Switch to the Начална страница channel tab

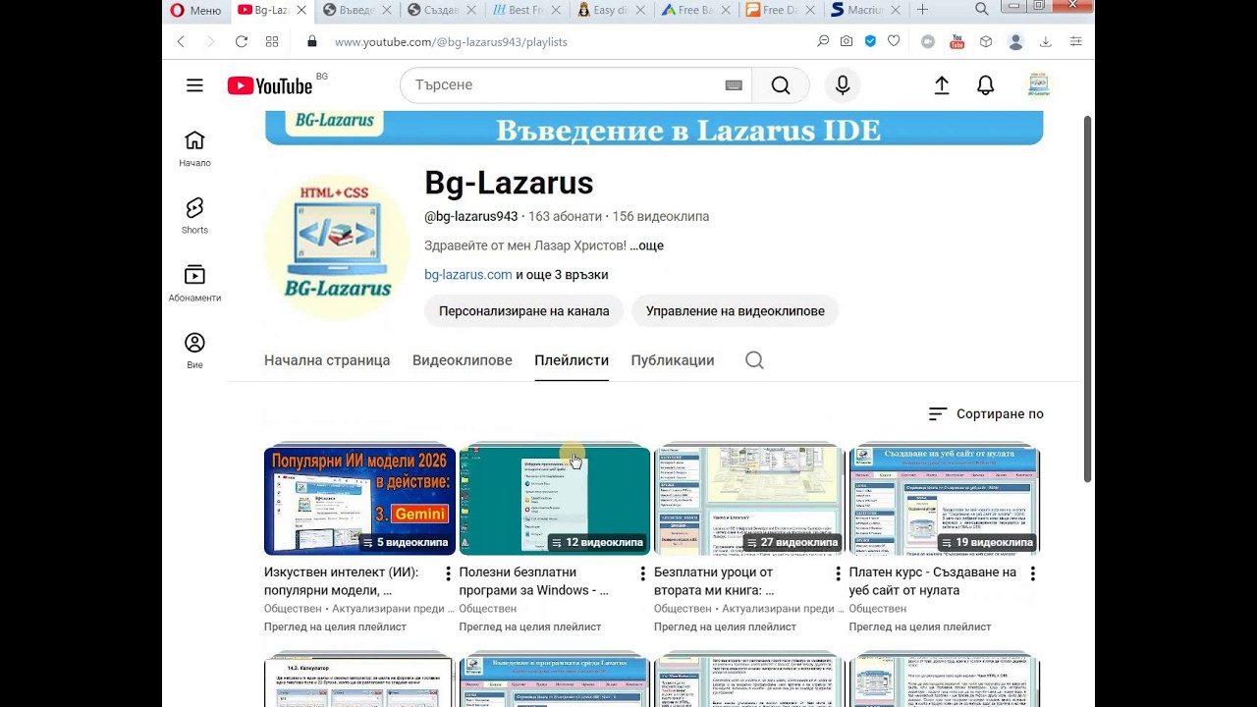click(327, 360)
